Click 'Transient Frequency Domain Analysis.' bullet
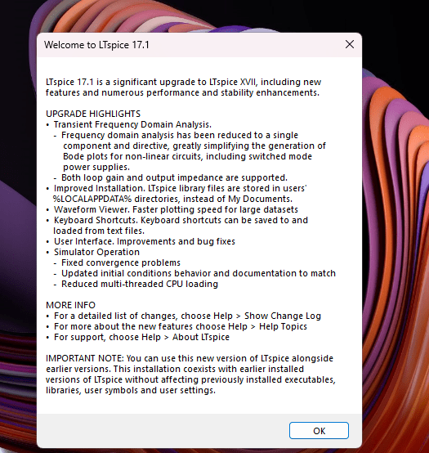The image size is (429, 453). pos(132,124)
